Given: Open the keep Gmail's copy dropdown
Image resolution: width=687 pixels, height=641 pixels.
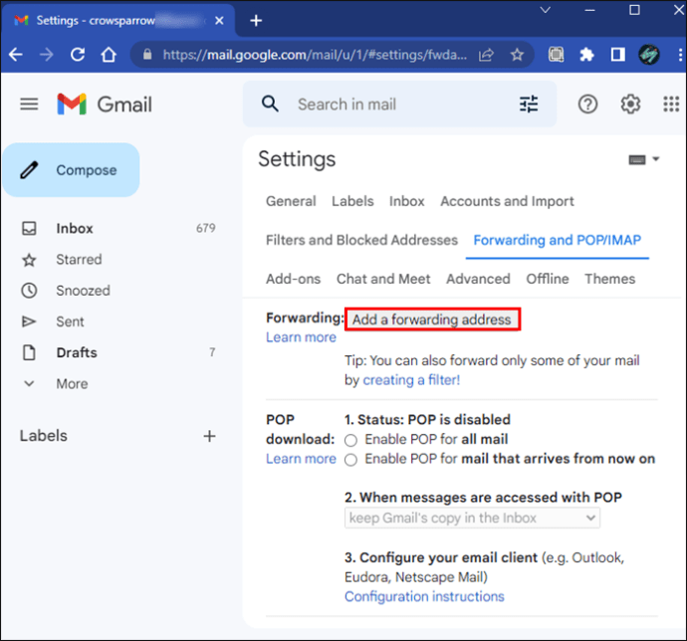Looking at the screenshot, I should click(472, 518).
